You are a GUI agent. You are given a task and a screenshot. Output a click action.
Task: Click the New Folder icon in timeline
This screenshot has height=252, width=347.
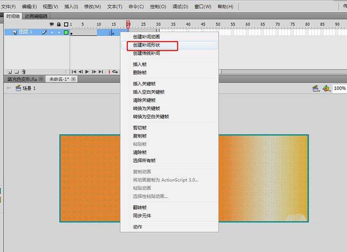(x=16, y=72)
